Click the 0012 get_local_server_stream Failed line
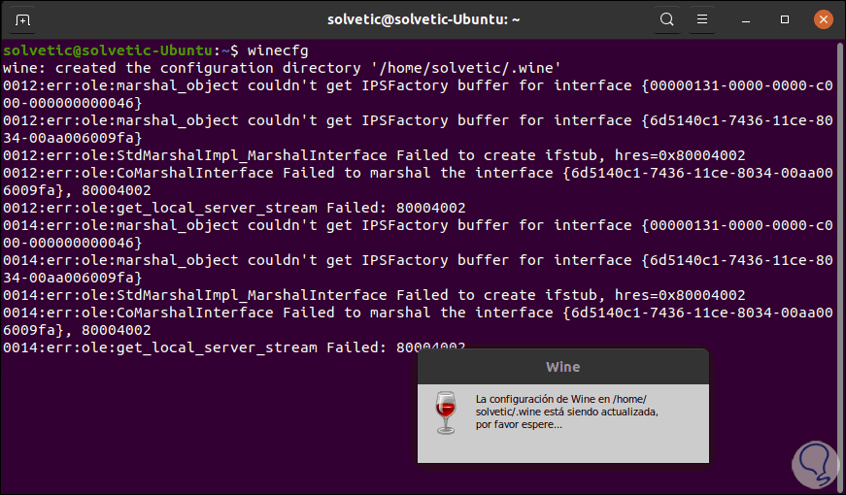 pyautogui.click(x=234, y=208)
